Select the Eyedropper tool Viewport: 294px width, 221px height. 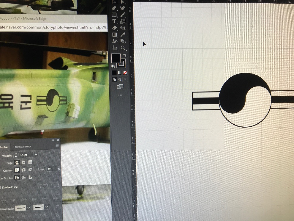(x=123, y=35)
